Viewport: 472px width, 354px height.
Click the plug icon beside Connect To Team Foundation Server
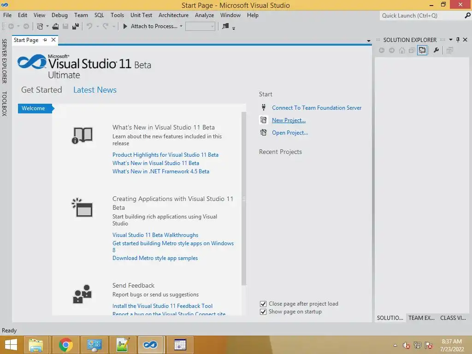click(x=263, y=107)
